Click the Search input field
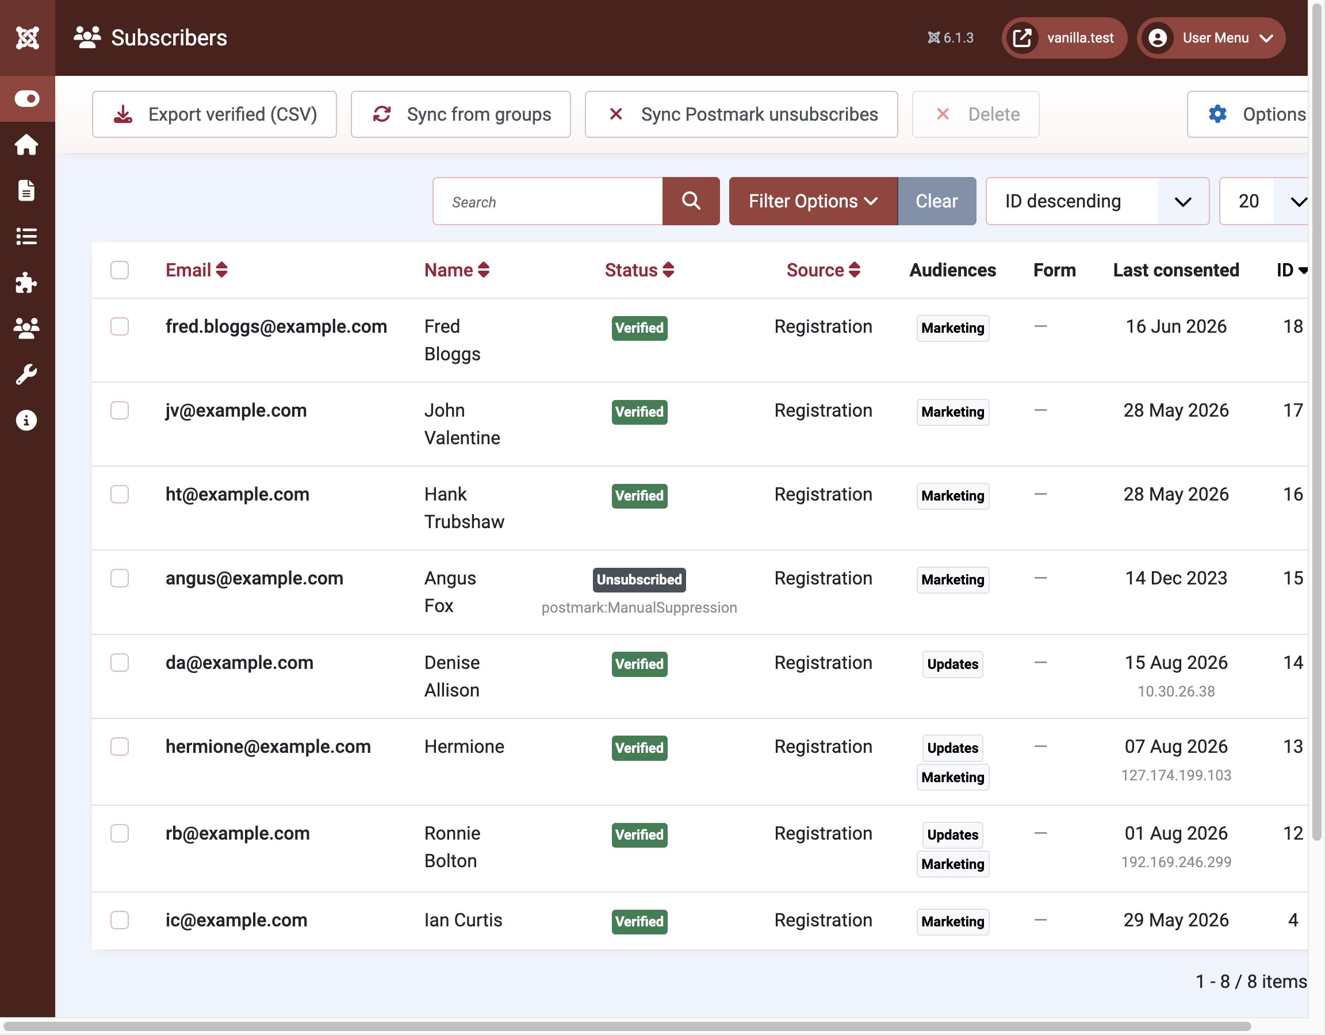This screenshot has height=1035, width=1325. [548, 201]
